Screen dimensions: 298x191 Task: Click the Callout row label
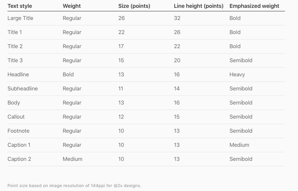[16, 117]
